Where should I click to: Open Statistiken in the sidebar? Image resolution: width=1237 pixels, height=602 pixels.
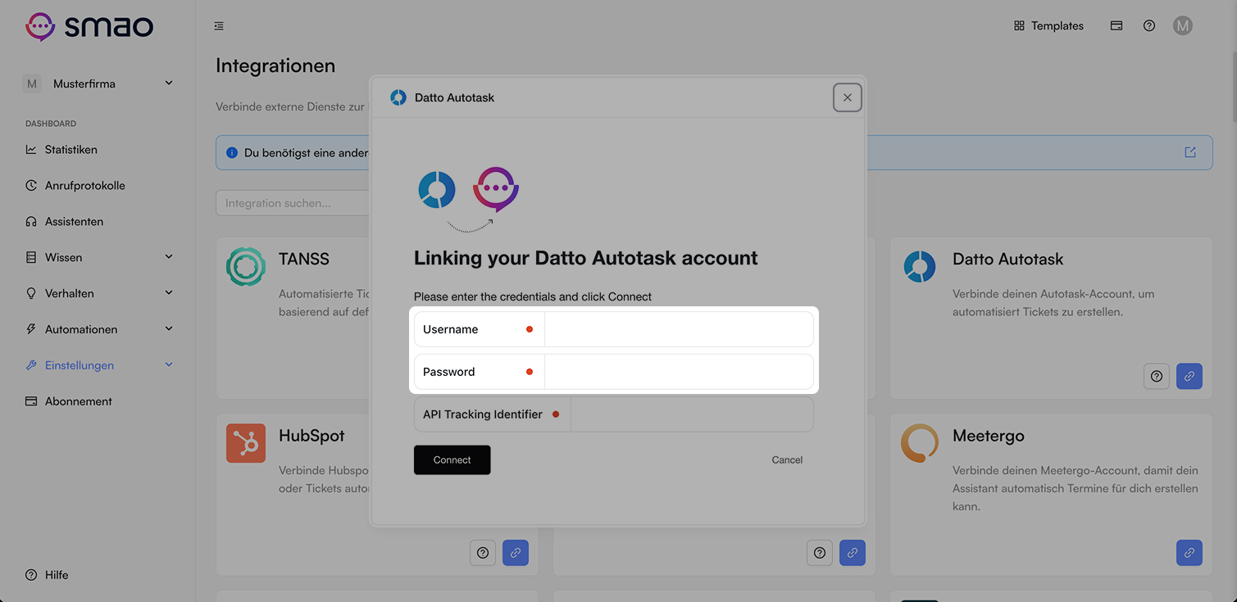[71, 150]
